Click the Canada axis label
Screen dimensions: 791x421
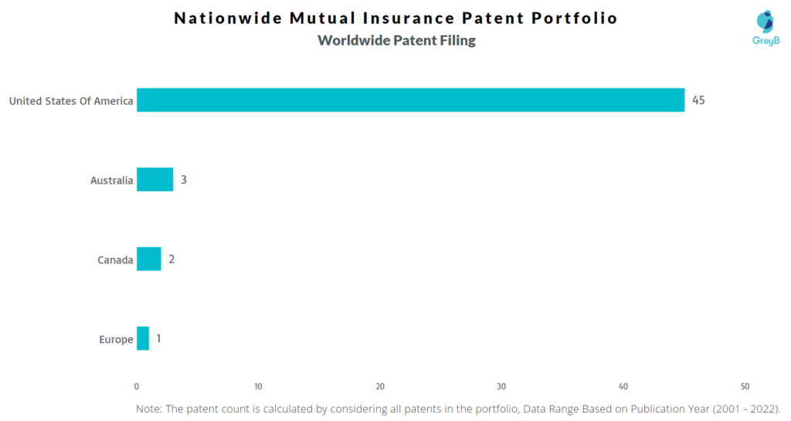click(x=115, y=260)
